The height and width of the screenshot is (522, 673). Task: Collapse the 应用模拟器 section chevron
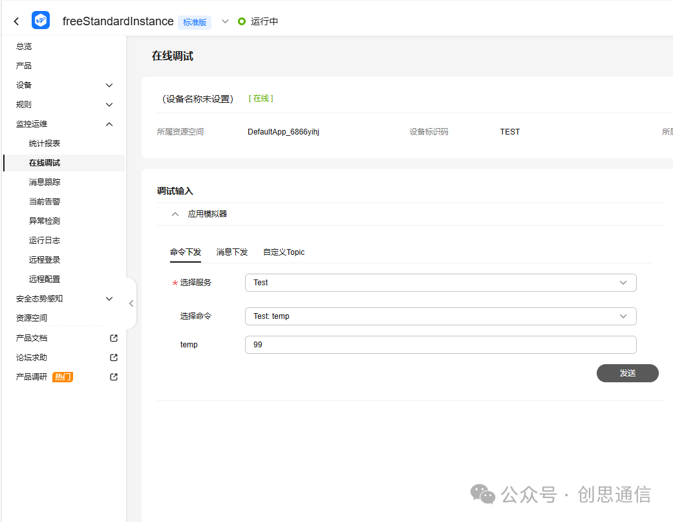pyautogui.click(x=175, y=213)
